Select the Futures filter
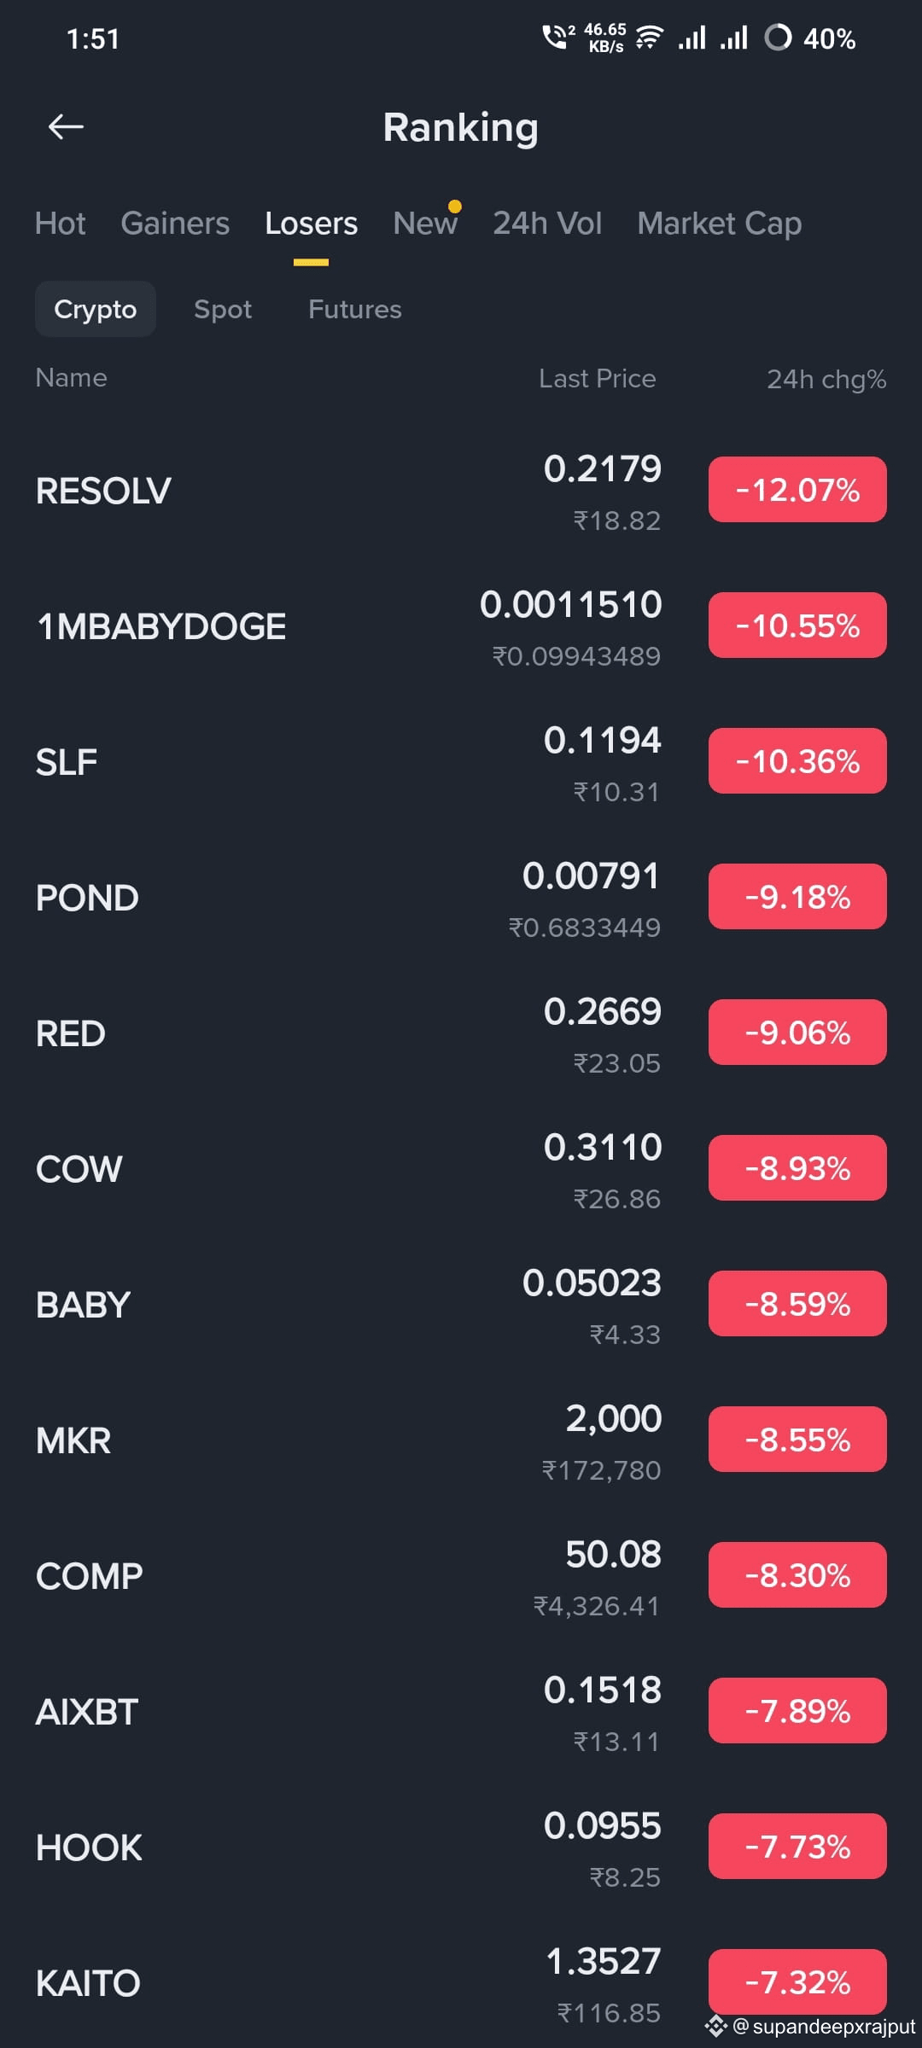Screen dimensions: 922x2048 point(355,309)
